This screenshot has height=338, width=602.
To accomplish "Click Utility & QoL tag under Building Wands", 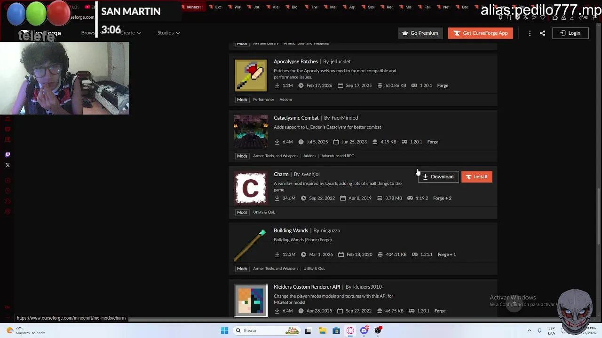I will 314,269.
